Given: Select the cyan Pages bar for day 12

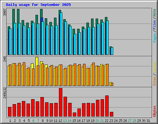Looking at the screenshot, I should (x=61, y=33).
